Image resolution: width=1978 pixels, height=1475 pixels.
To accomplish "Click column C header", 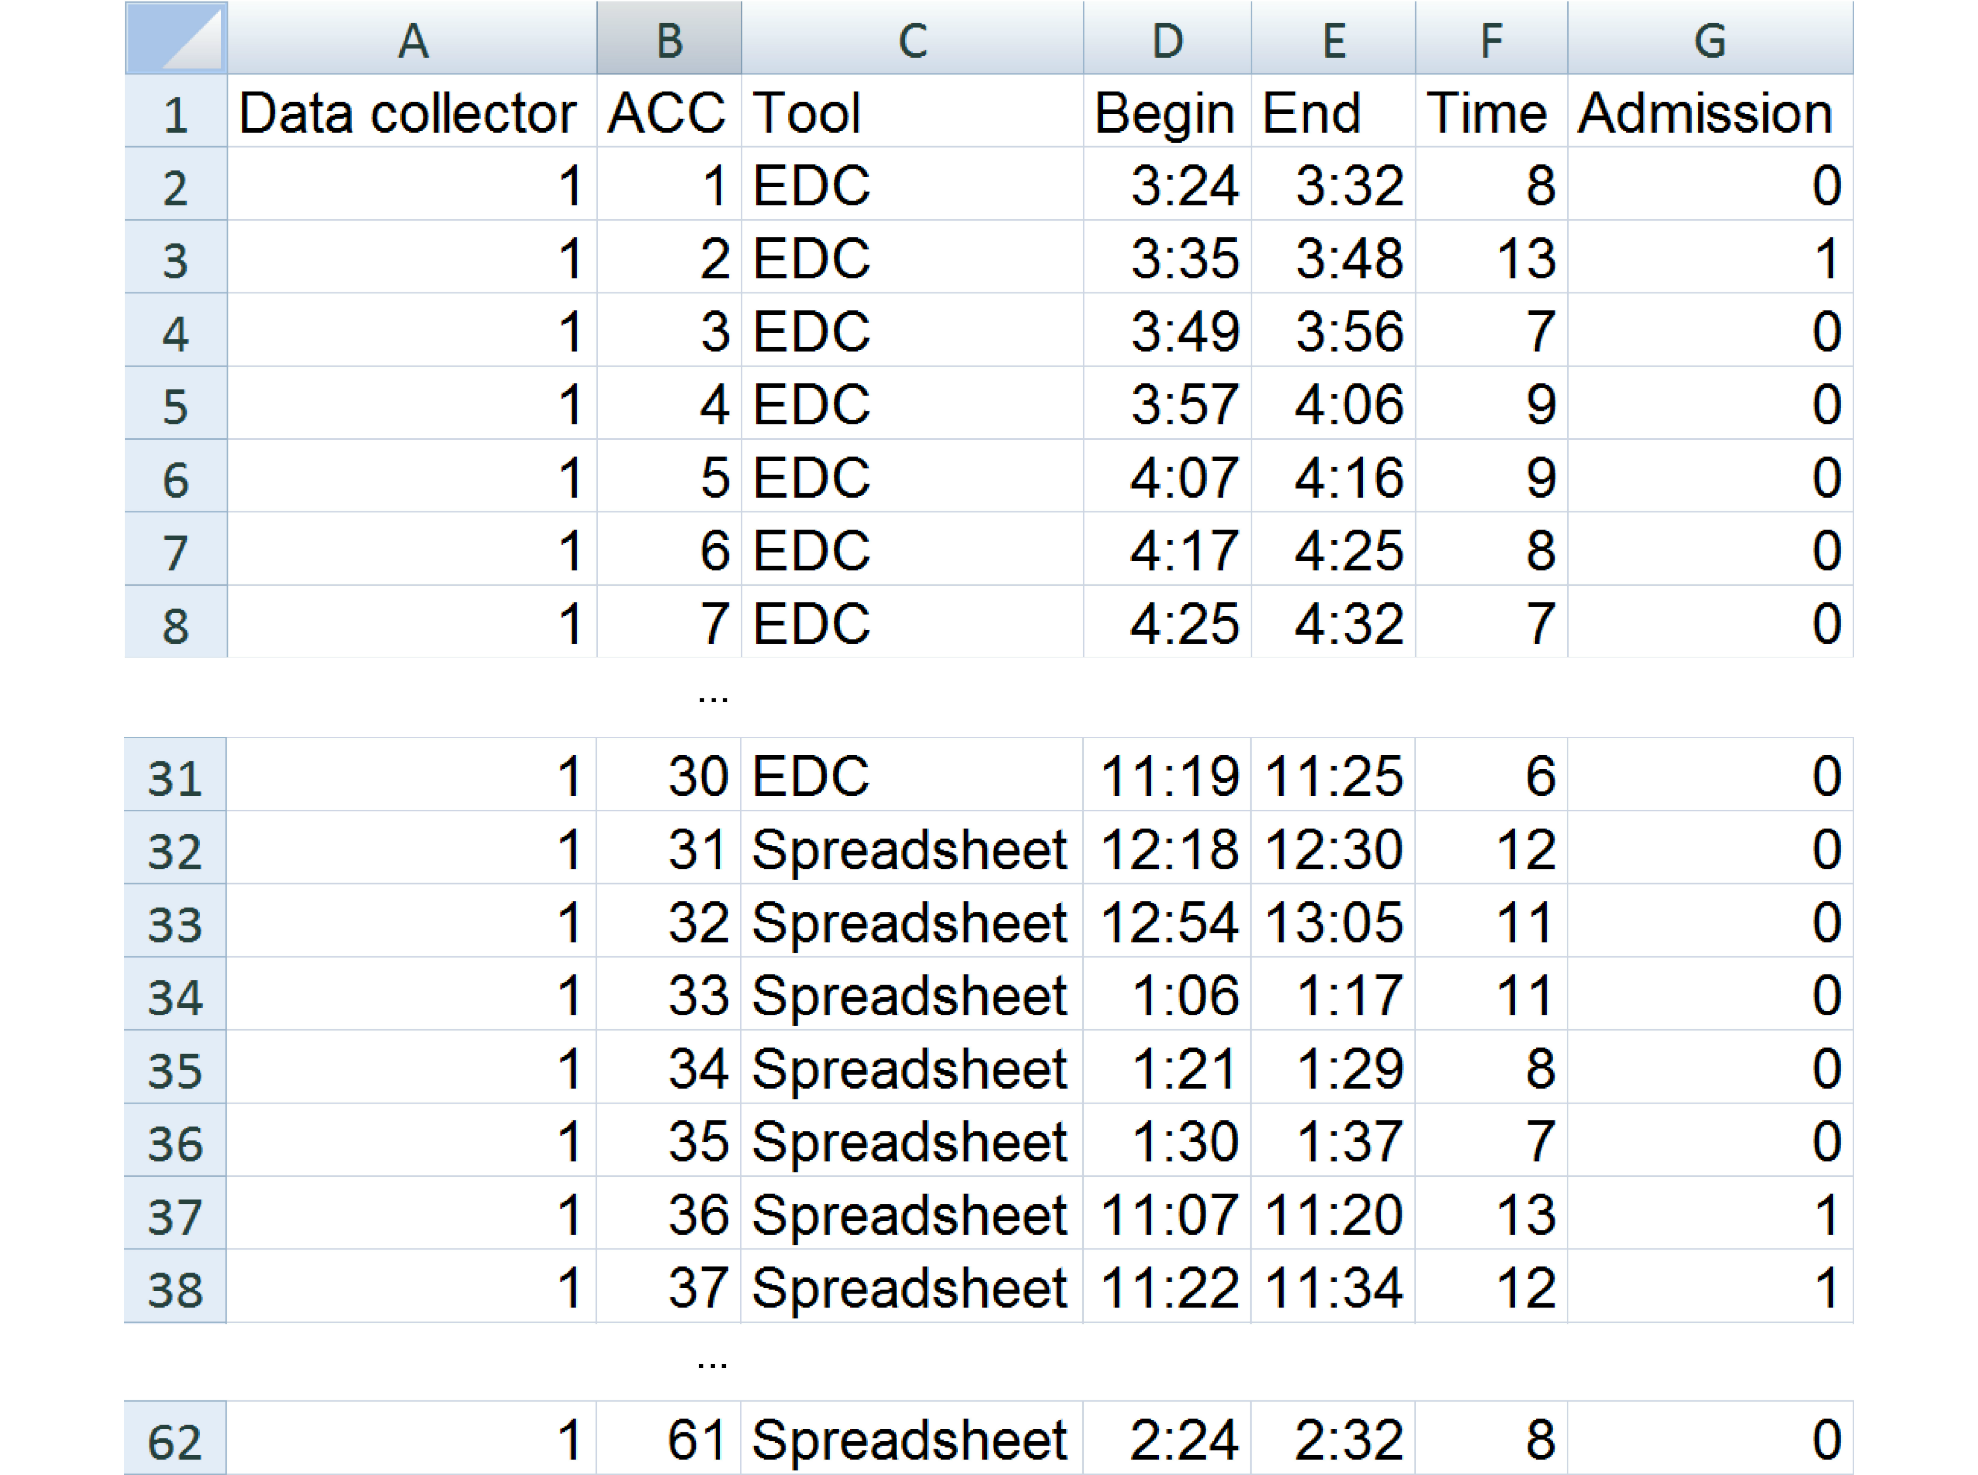I will pyautogui.click(x=911, y=39).
